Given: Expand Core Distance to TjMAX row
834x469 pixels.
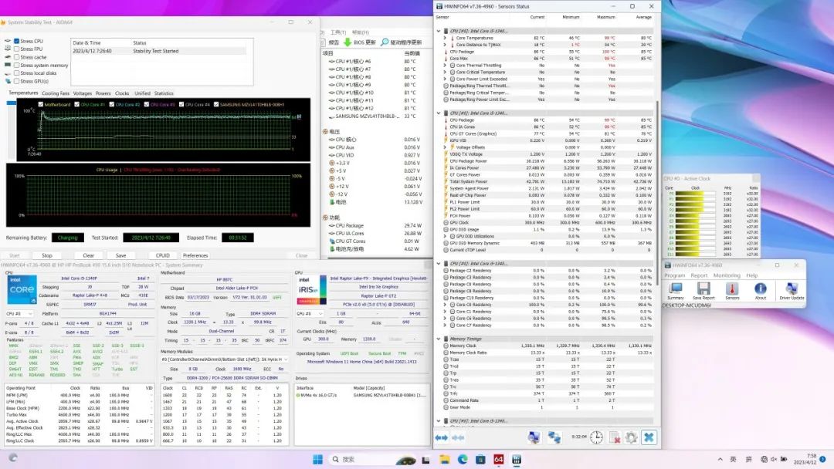Looking at the screenshot, I should [446, 45].
